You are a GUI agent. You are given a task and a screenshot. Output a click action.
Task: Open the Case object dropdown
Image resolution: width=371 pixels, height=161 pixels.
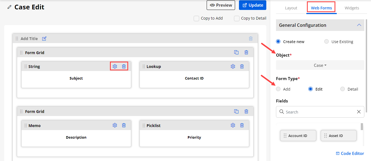click(x=320, y=65)
